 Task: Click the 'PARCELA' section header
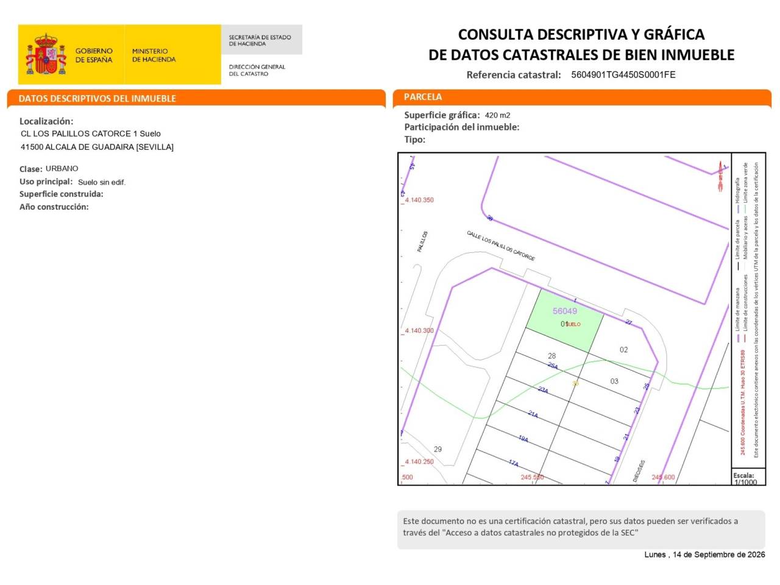423,97
